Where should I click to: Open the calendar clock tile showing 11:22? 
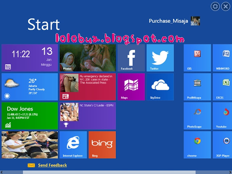click(30, 58)
